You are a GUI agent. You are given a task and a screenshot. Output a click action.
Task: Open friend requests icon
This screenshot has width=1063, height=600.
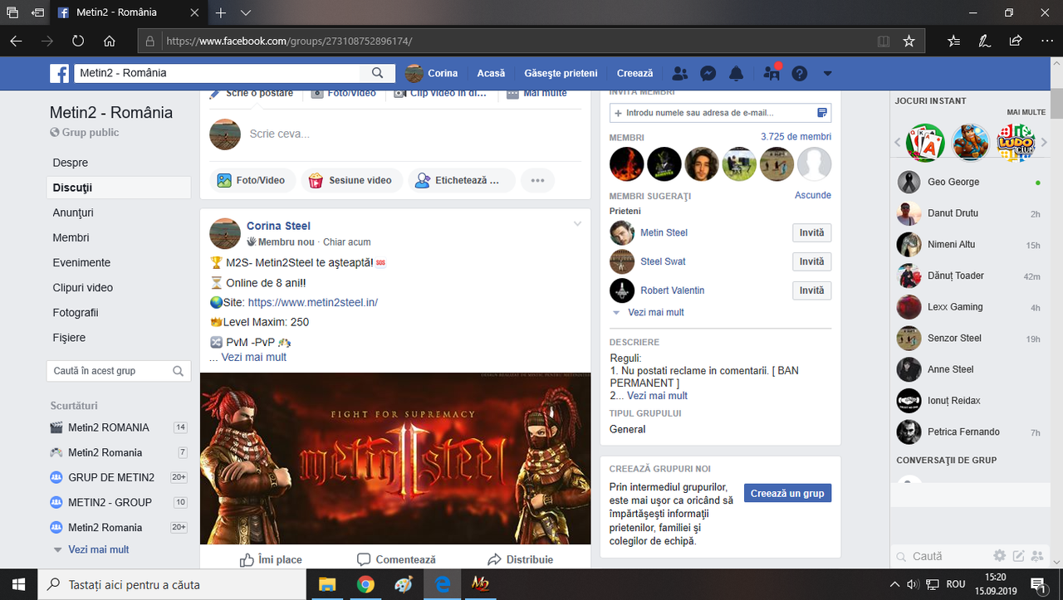point(680,73)
